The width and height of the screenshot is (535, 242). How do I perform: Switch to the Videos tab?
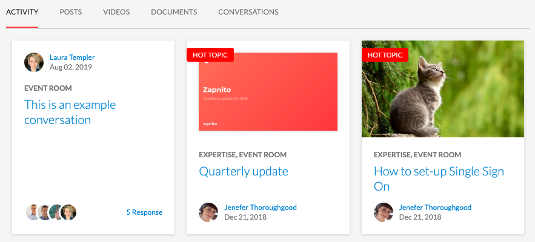[x=116, y=12]
